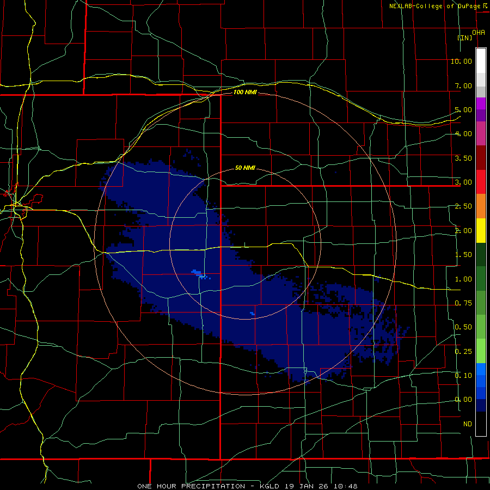This screenshot has height=490, width=490.
Task: Pick the yellow swatch in the scale
Action: tap(481, 230)
